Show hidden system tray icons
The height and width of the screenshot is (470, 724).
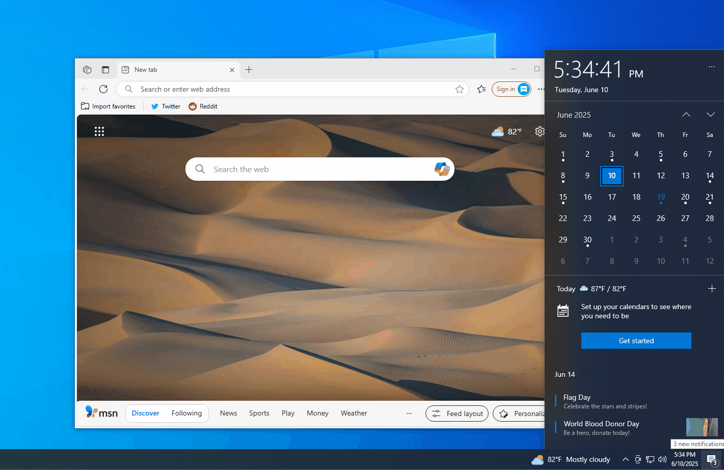tap(625, 459)
